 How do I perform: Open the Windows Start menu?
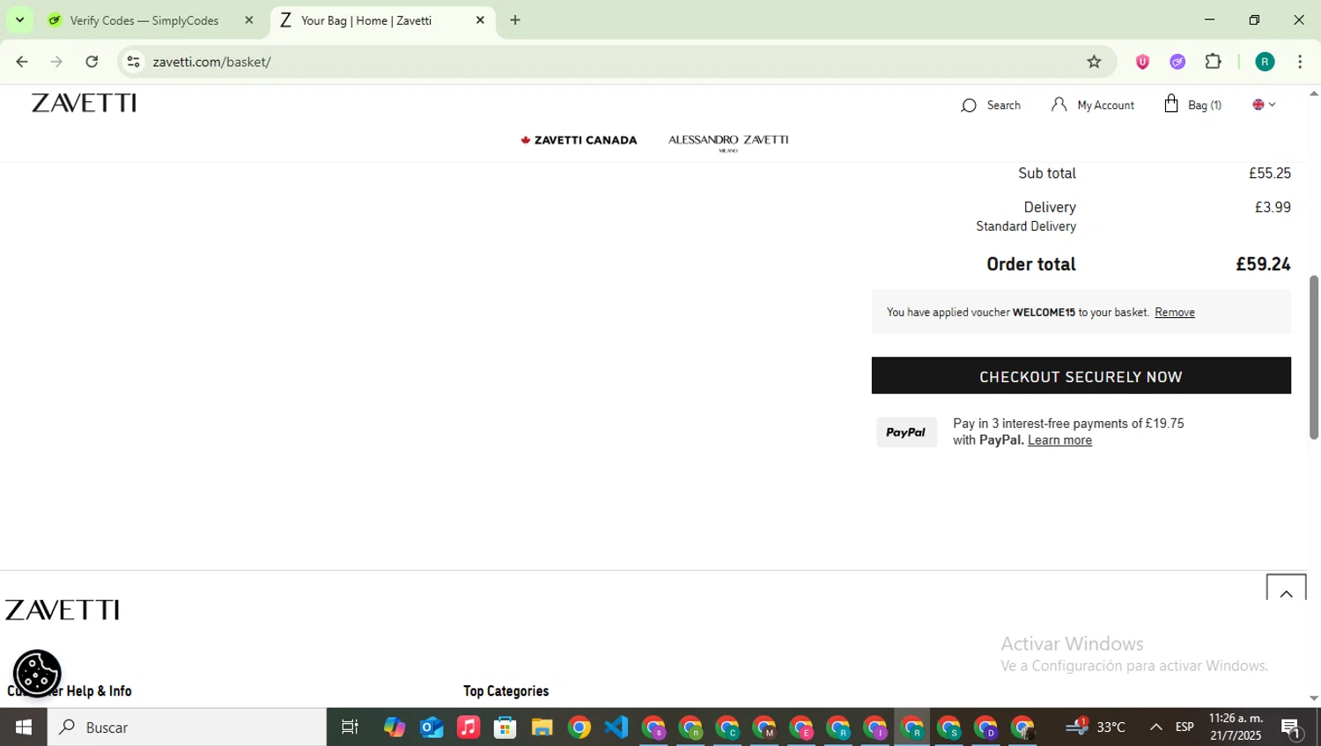(x=24, y=727)
